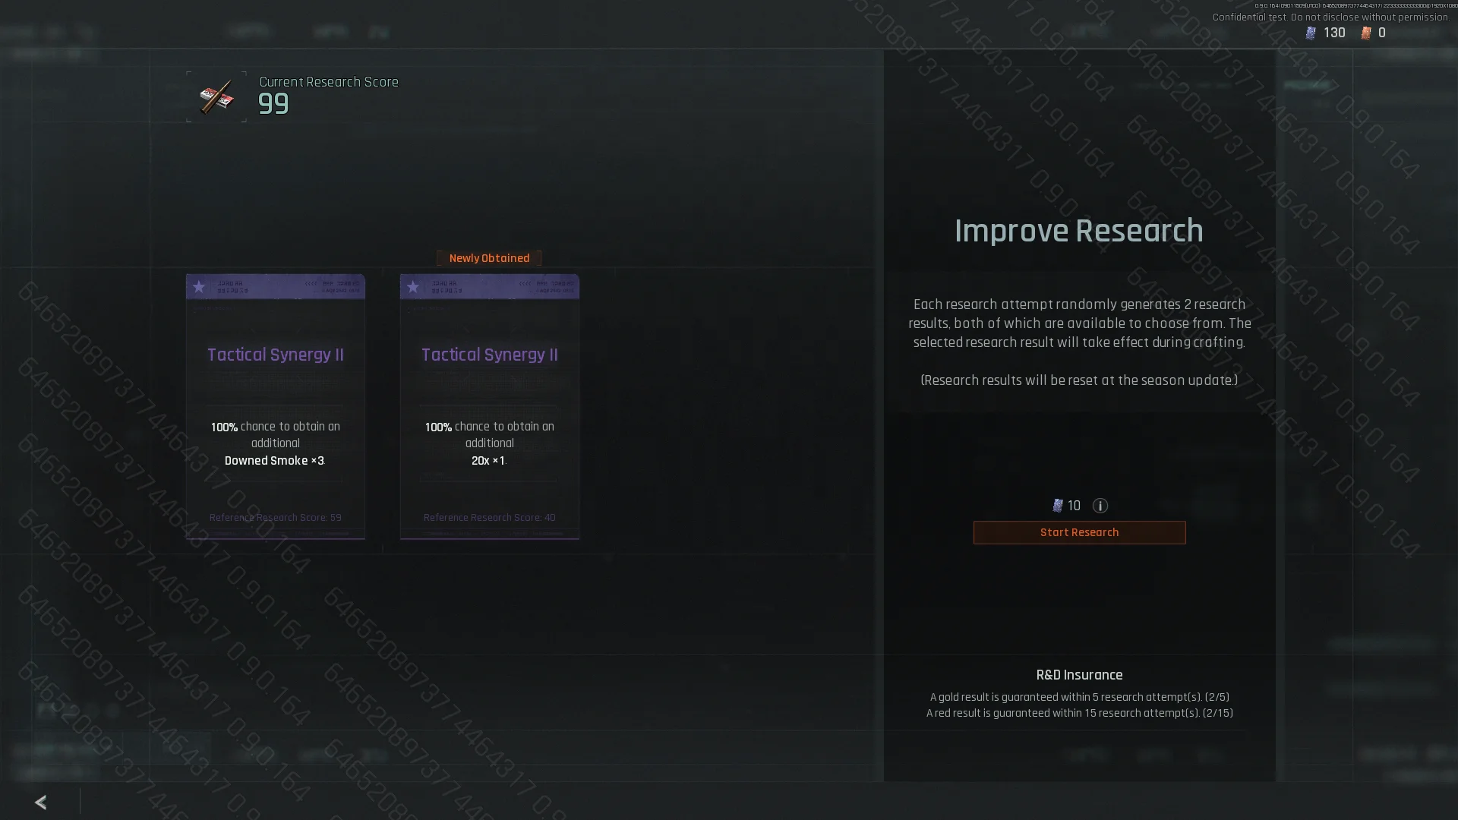Click the star icon on Downed Smoke card
The image size is (1458, 820).
pos(199,286)
